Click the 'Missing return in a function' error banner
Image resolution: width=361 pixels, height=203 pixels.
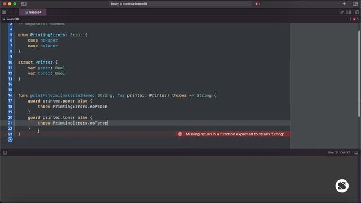point(233,134)
